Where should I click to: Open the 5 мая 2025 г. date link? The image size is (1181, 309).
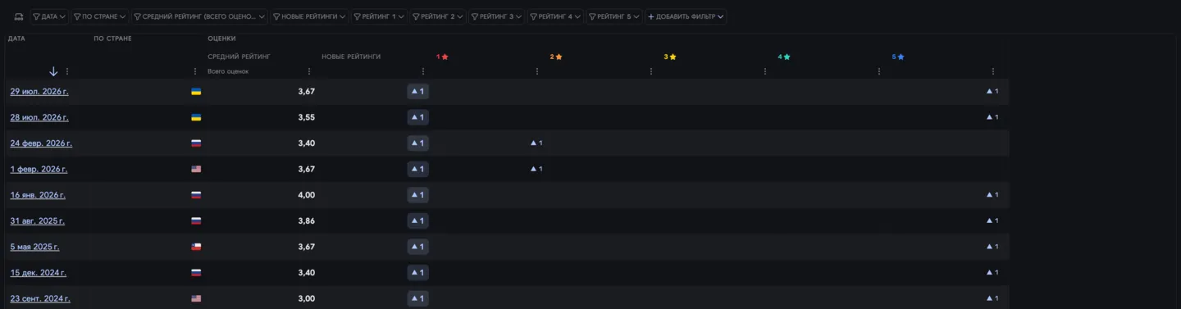[34, 247]
